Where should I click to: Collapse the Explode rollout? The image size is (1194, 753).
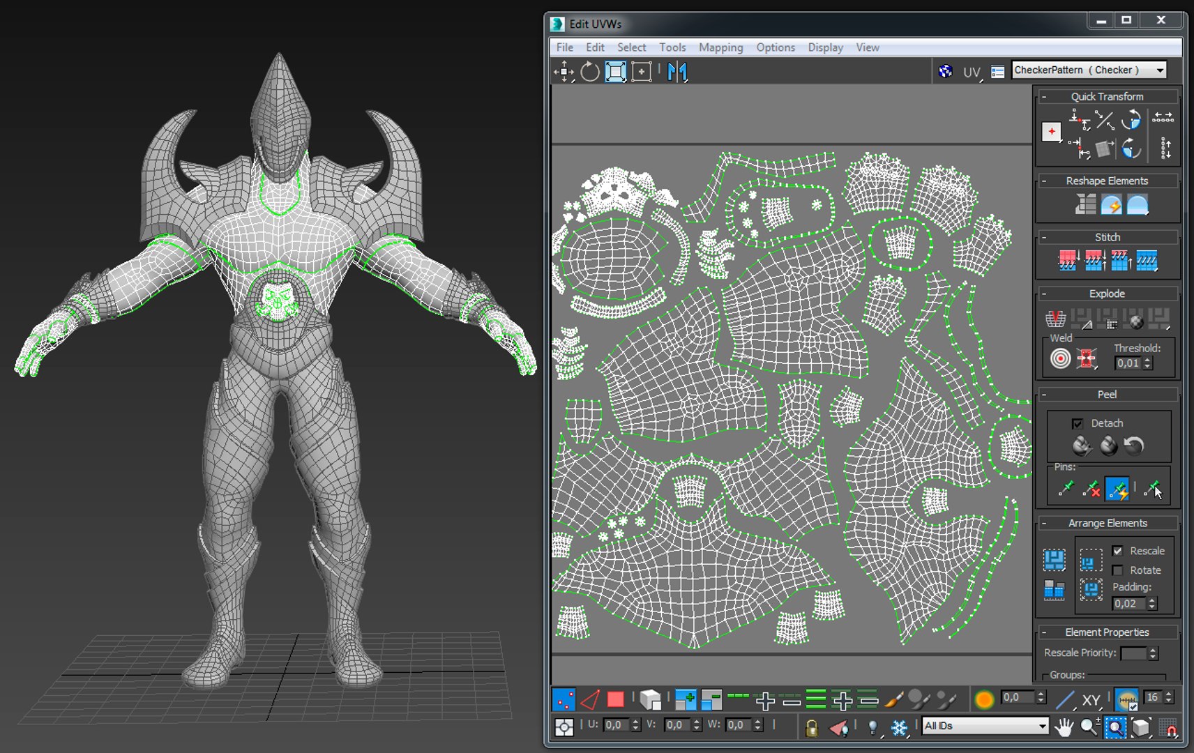coord(1044,294)
